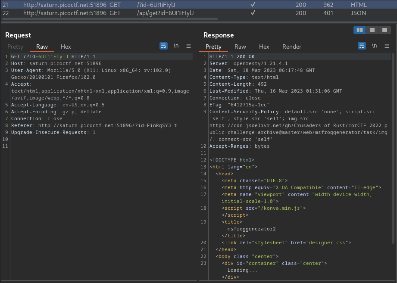
Task: Click the JSON type cell in row 22
Action: point(358,13)
